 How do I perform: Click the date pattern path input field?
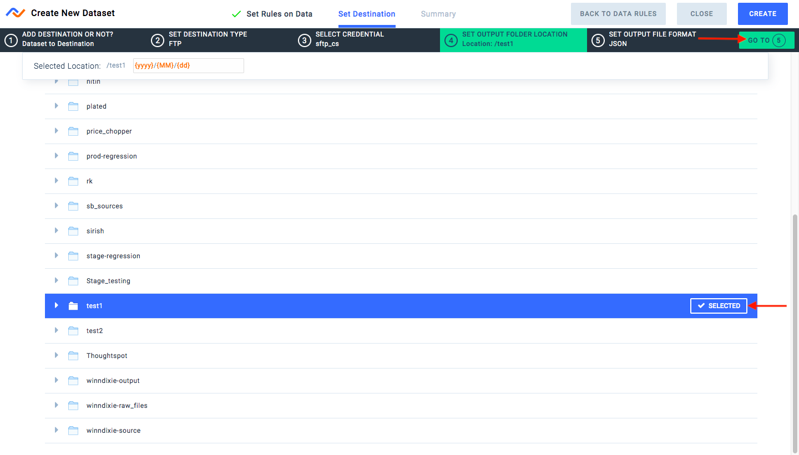click(x=189, y=65)
